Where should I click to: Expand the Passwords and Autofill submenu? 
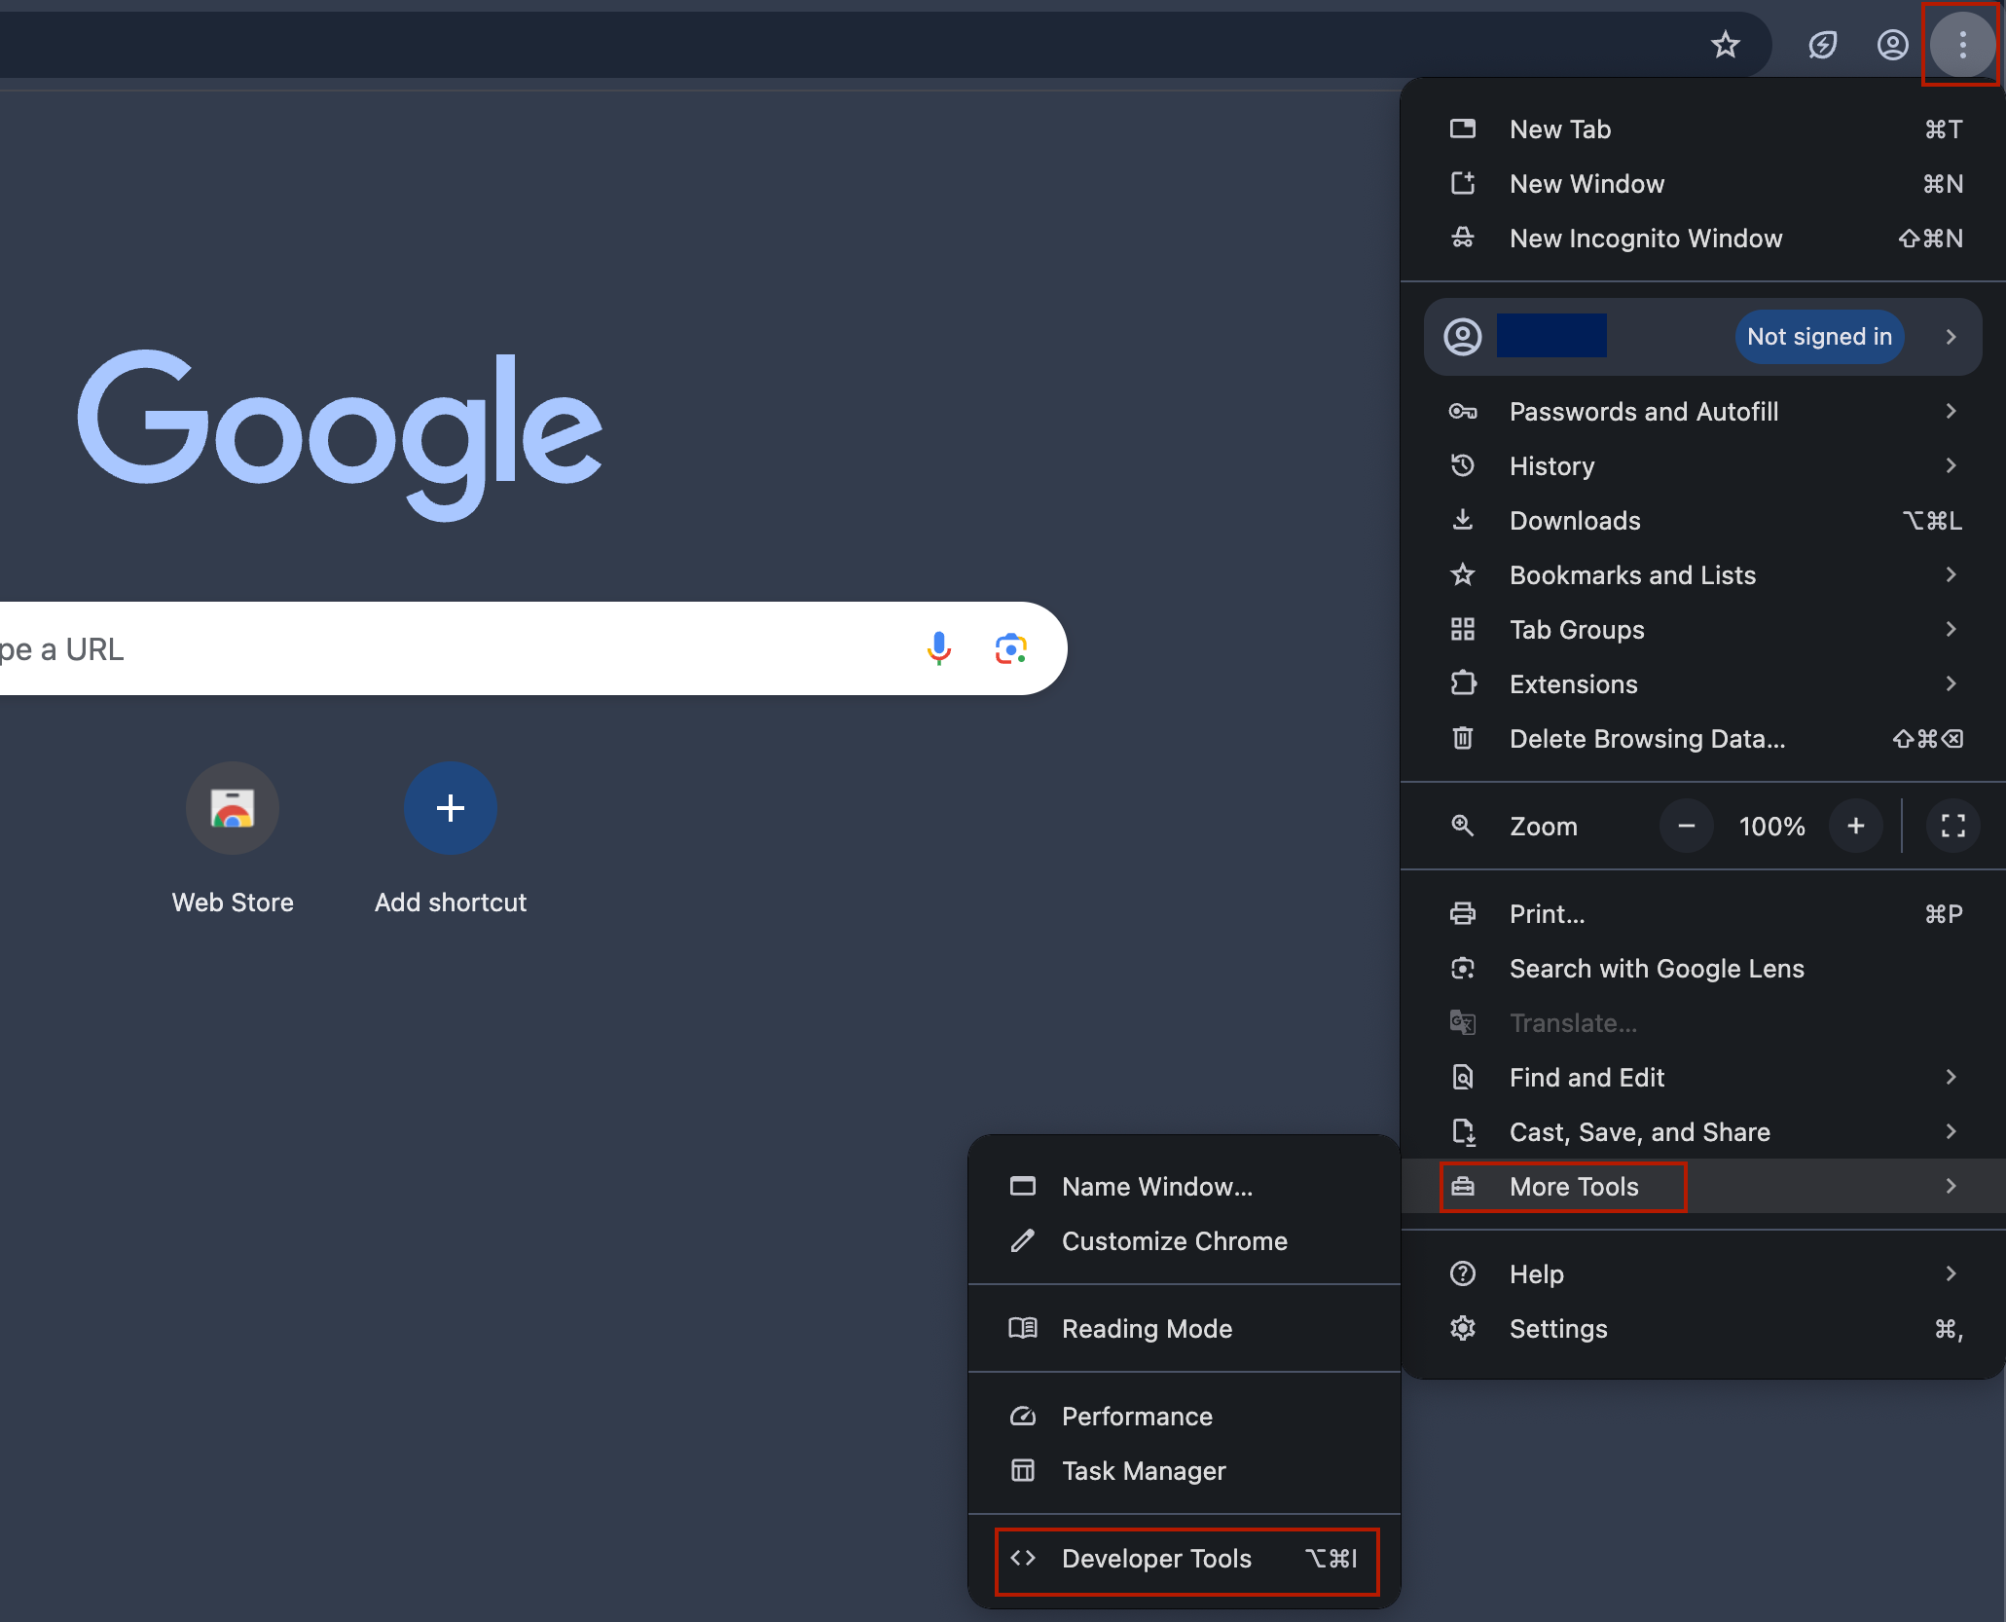(x=1701, y=412)
